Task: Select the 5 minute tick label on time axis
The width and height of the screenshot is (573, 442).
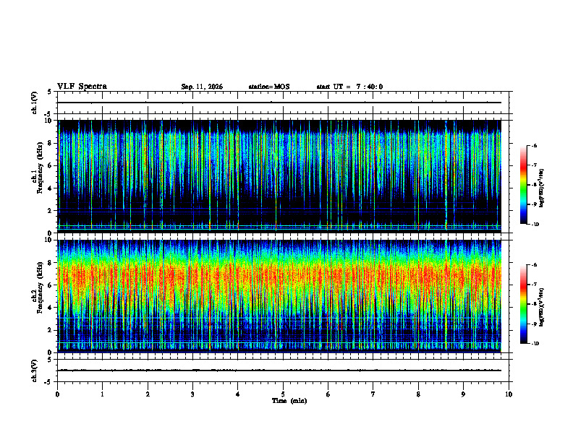Action: point(283,394)
